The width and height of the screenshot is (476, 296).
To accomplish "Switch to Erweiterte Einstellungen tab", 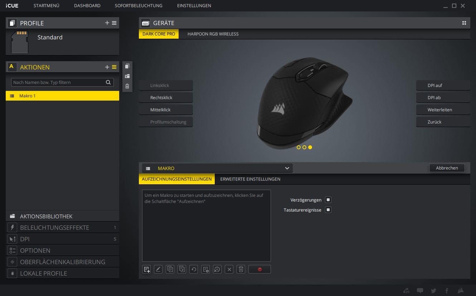I will click(x=250, y=179).
